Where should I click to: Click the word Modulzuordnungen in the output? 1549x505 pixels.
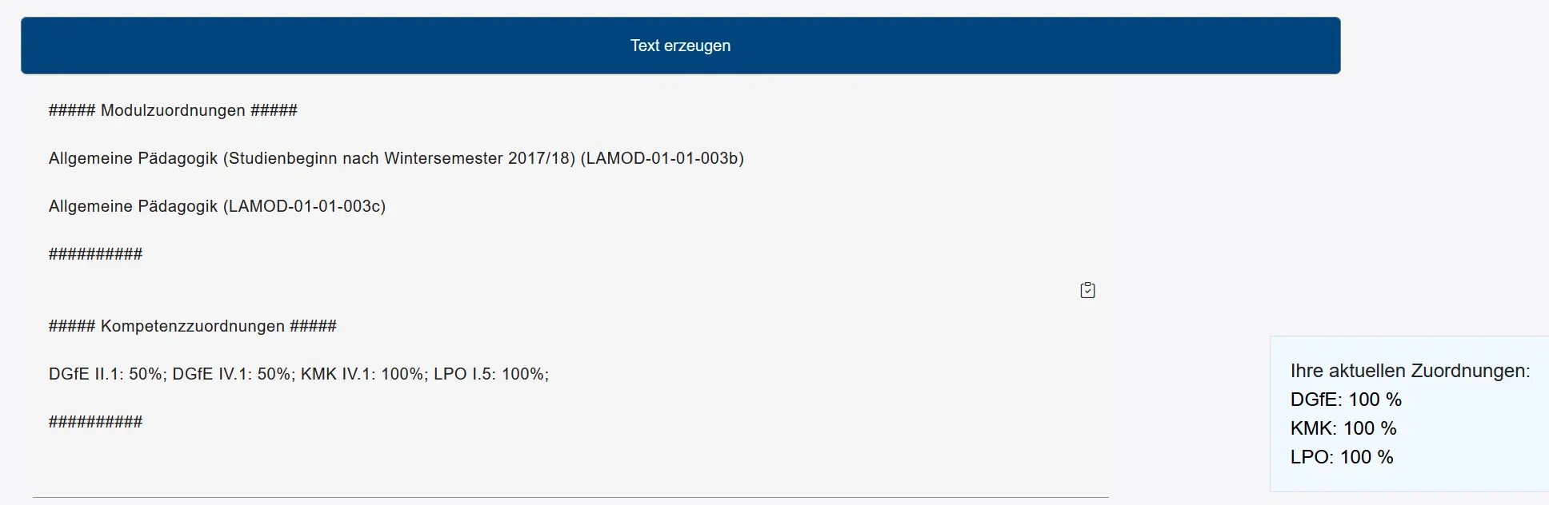point(173,110)
